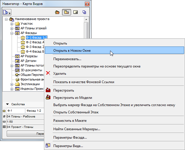Choose Перестроить из Модели entry
Viewport: 185px width, 150px height.
(114, 98)
